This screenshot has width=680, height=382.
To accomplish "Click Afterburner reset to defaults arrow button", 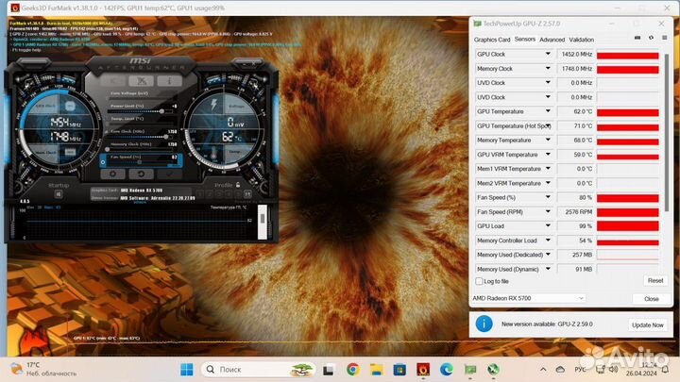I will (x=141, y=174).
